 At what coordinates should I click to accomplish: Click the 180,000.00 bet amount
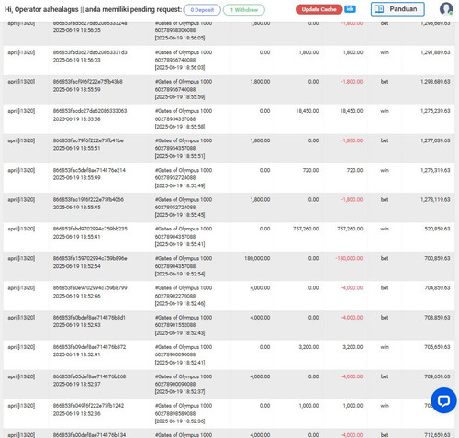257,258
